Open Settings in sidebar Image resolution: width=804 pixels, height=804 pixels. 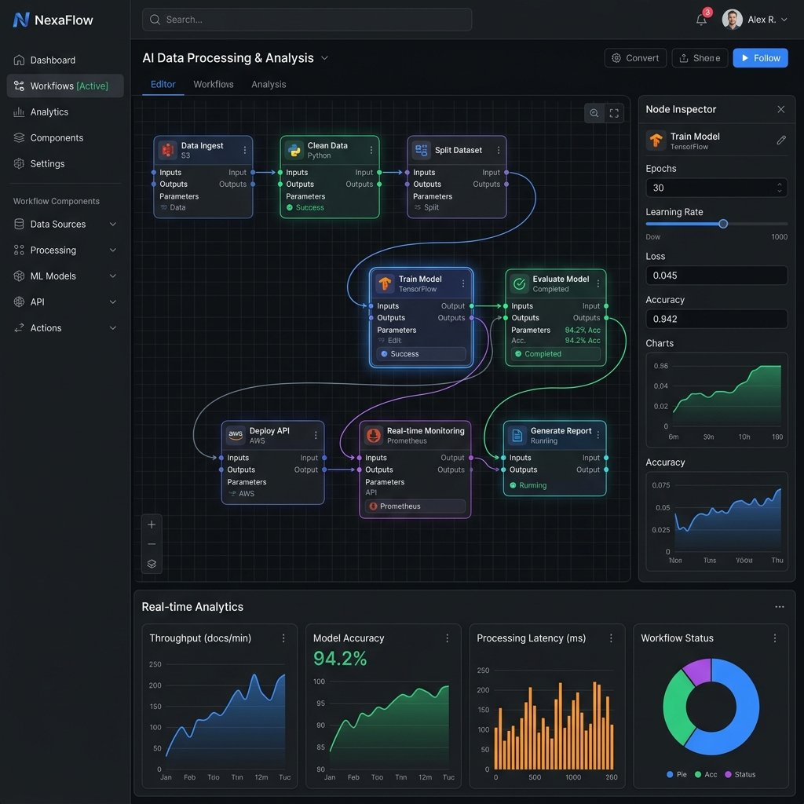tap(65, 163)
